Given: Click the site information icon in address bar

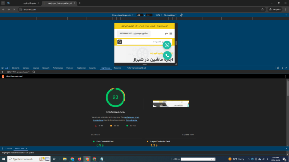Looking at the screenshot, I should pos(21,9).
